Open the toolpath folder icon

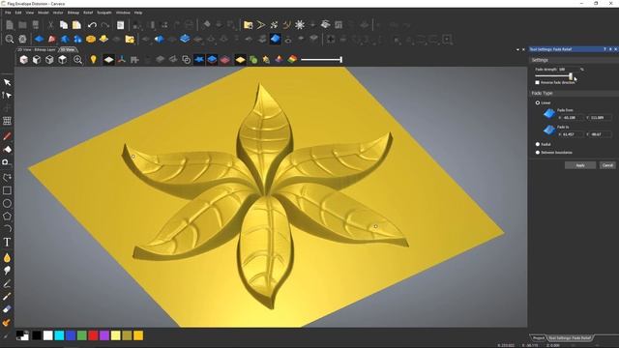point(248,25)
